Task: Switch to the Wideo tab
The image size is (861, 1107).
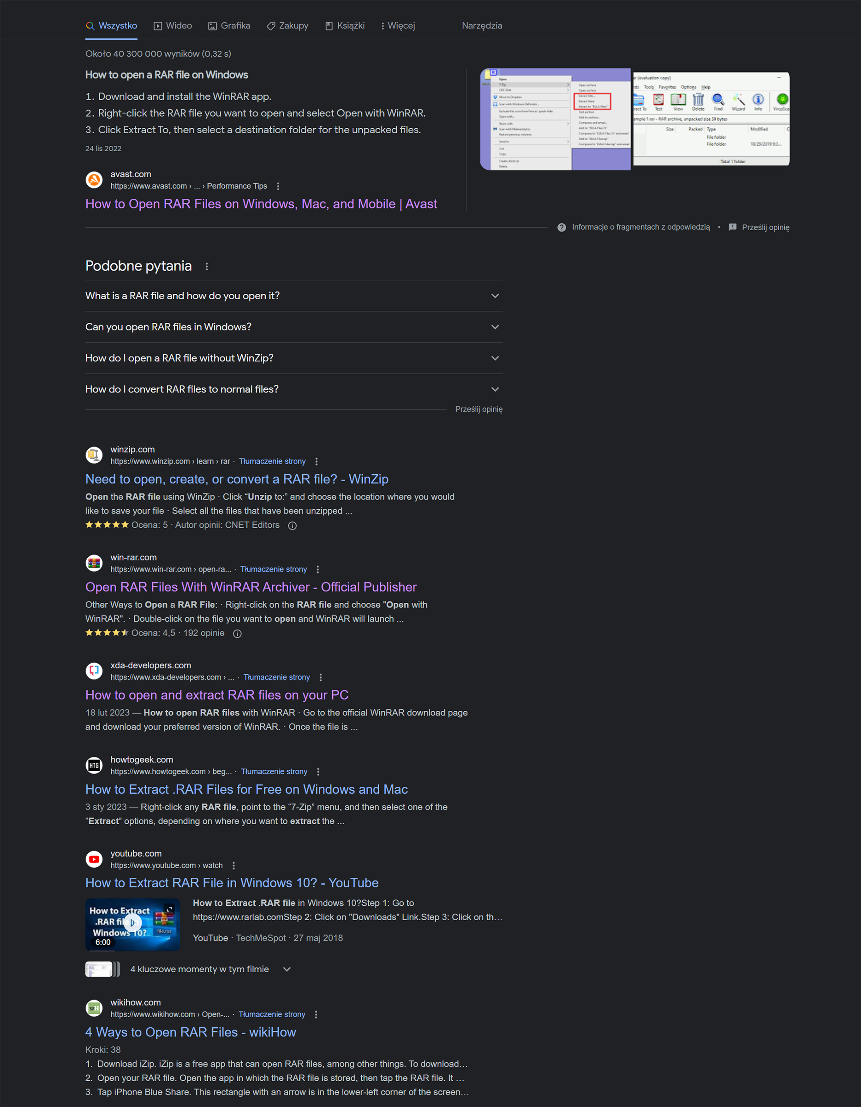Action: pos(173,26)
